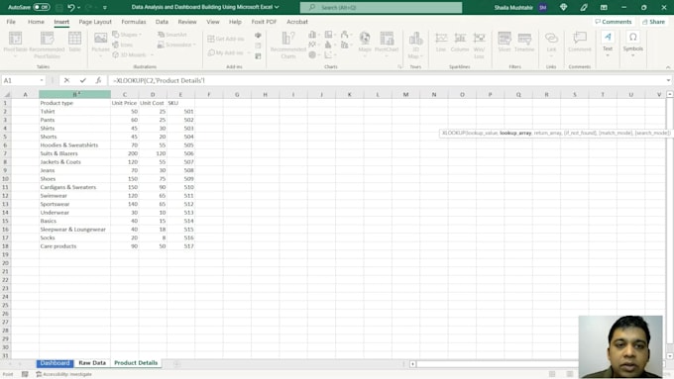
Task: Open Customize Quick Access Toolbar dropdown
Action: (x=105, y=7)
